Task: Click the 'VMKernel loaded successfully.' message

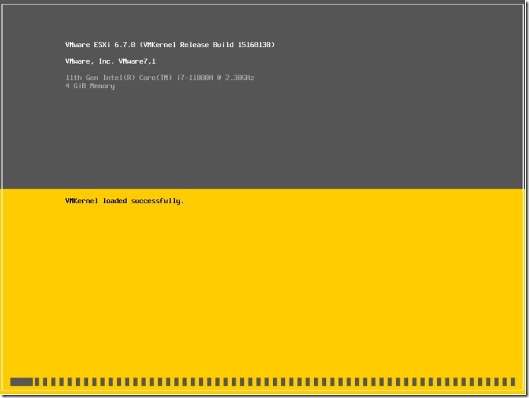Action: tap(125, 201)
